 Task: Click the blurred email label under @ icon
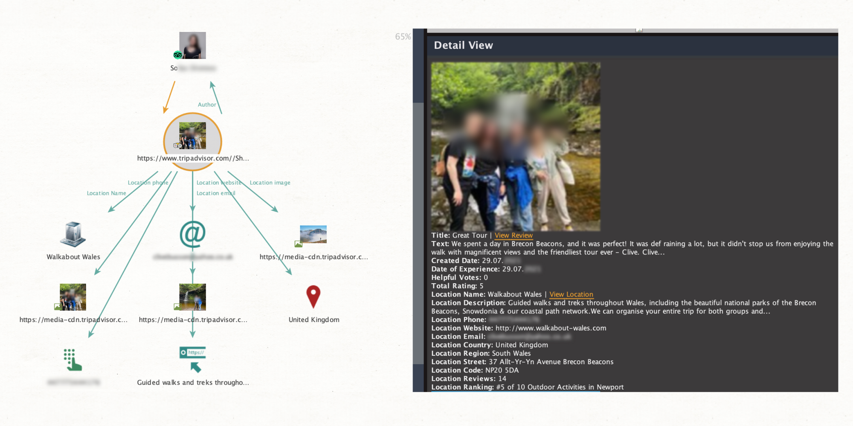coord(193,257)
